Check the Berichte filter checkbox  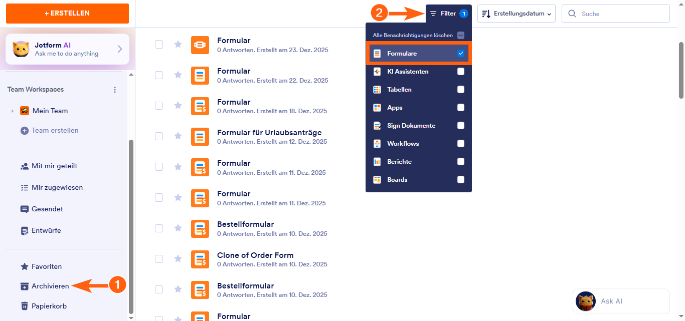coord(461,162)
